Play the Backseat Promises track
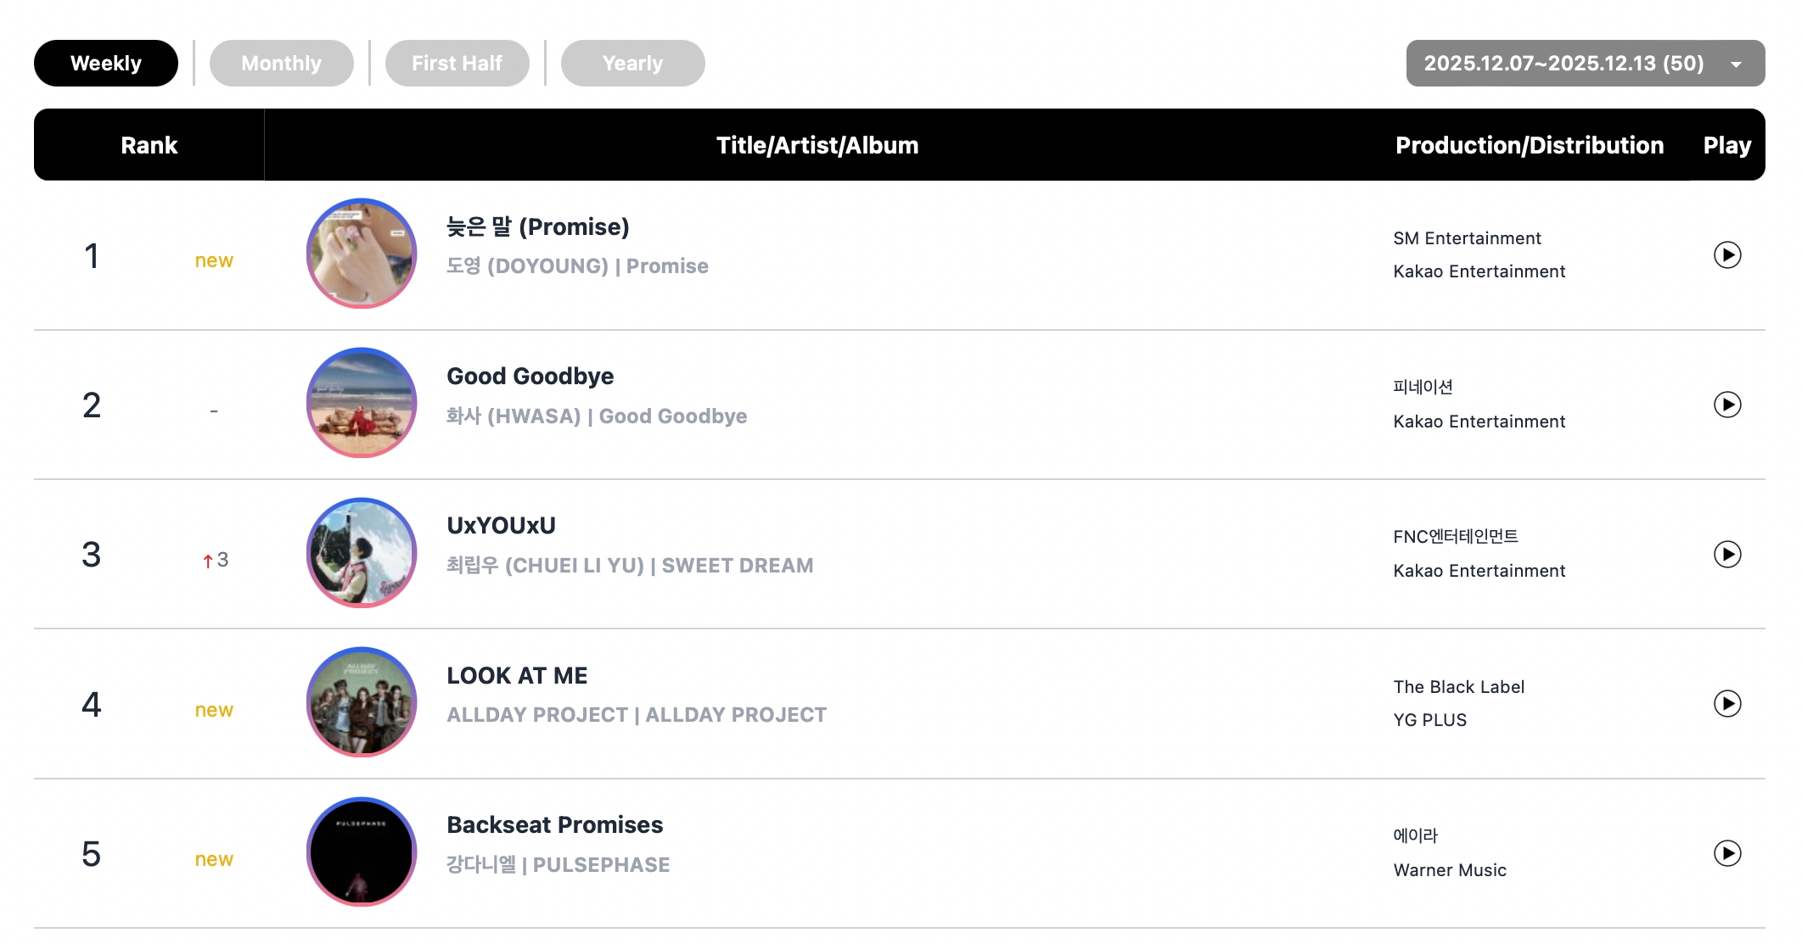 pos(1726,852)
